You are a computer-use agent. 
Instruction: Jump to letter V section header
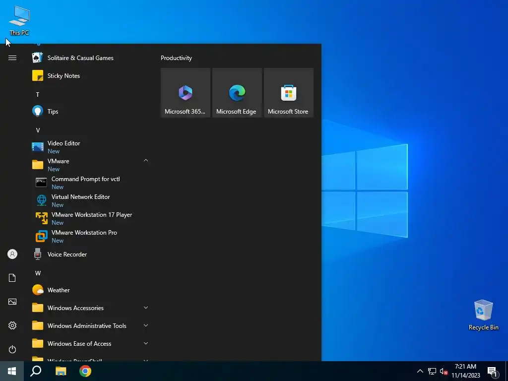point(38,130)
